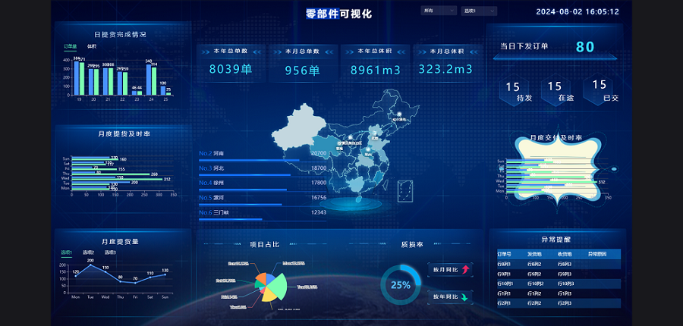Switch to the 订单量 tab
The height and width of the screenshot is (326, 683).
(70, 47)
